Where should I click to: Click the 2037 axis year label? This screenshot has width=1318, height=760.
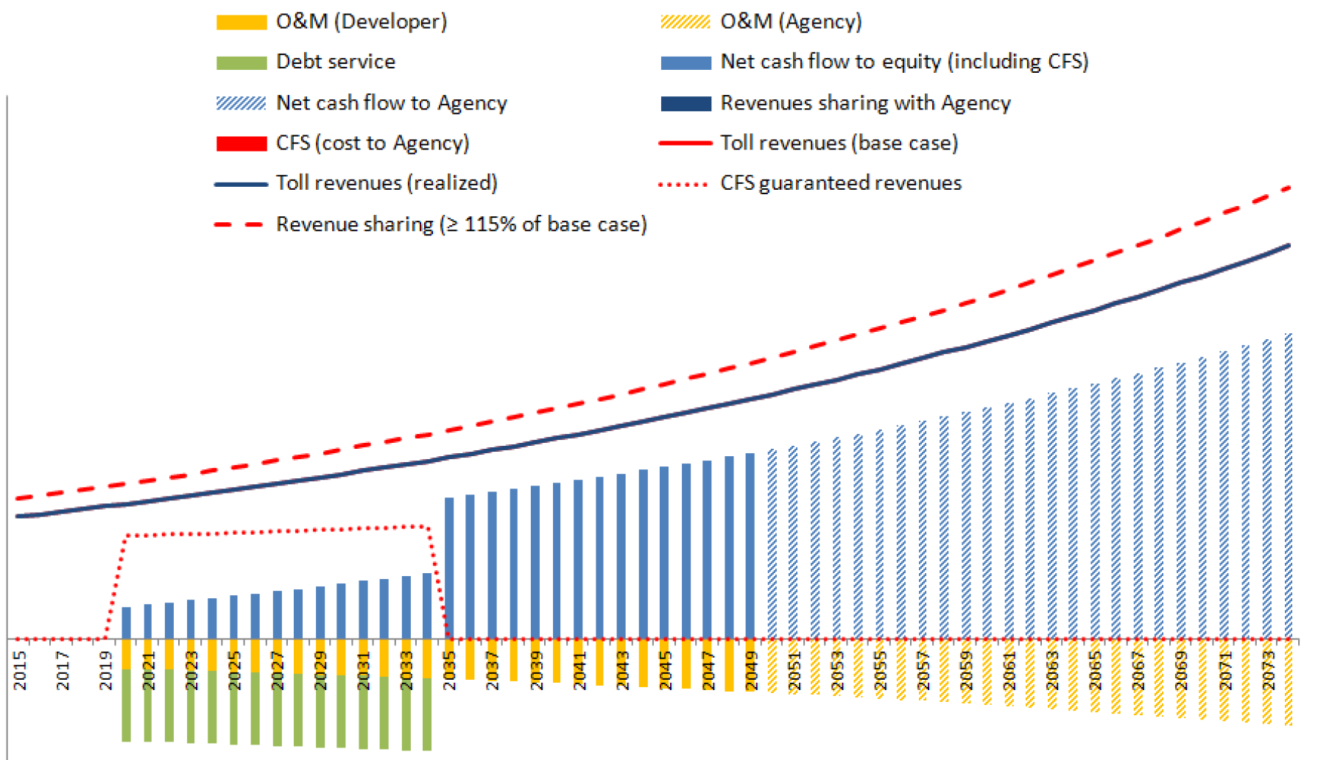coord(493,670)
